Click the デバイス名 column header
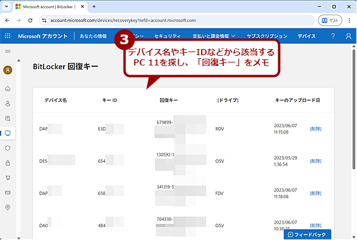 point(56,100)
